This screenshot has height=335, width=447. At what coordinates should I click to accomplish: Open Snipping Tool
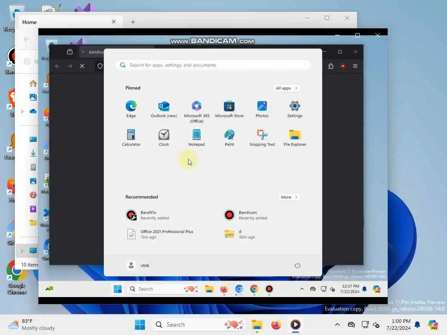click(262, 137)
